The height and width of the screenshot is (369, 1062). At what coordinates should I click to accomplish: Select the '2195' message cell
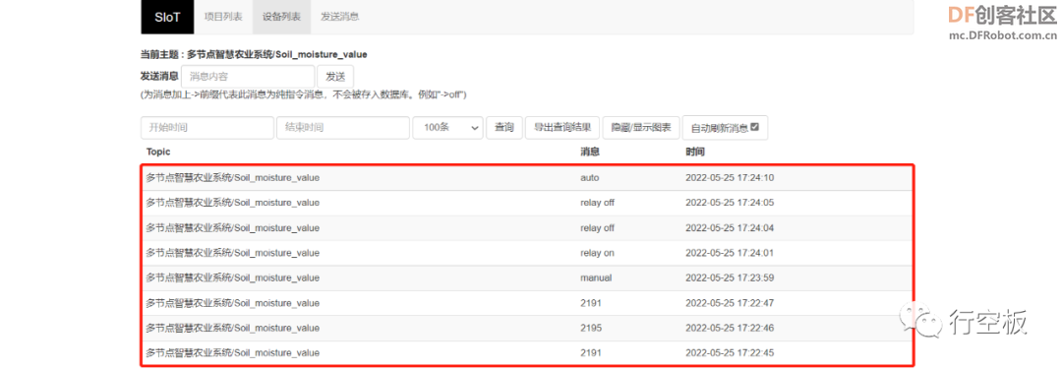(x=591, y=328)
